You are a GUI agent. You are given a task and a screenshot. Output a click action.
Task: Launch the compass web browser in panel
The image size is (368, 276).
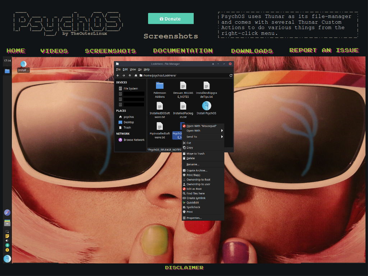click(7, 213)
